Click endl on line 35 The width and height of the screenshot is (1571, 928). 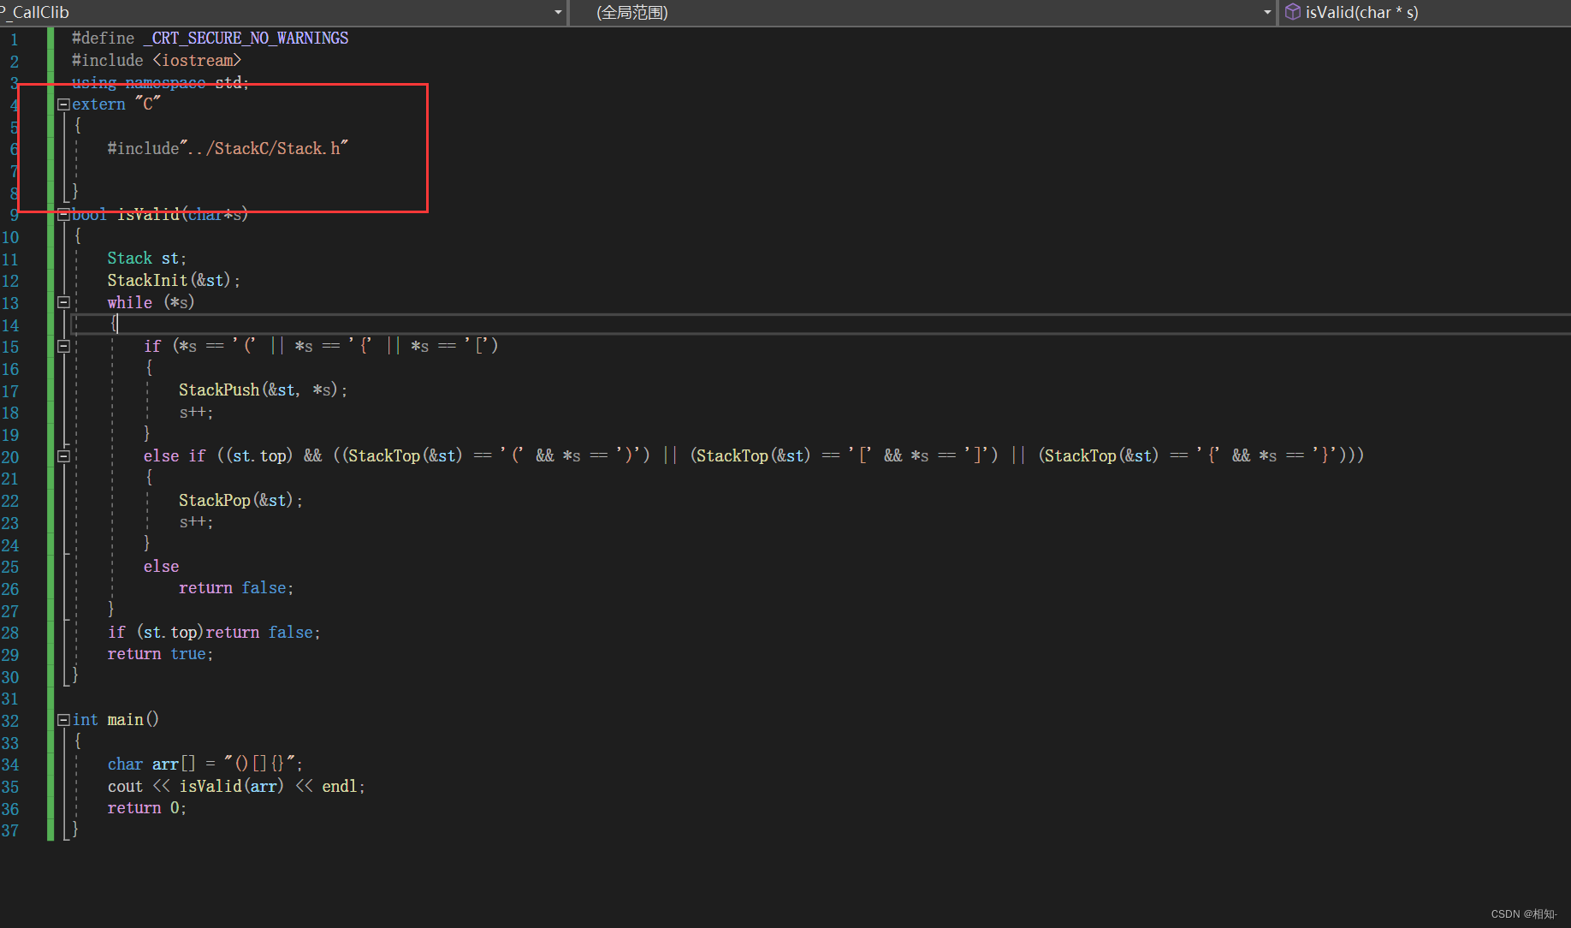point(340,786)
